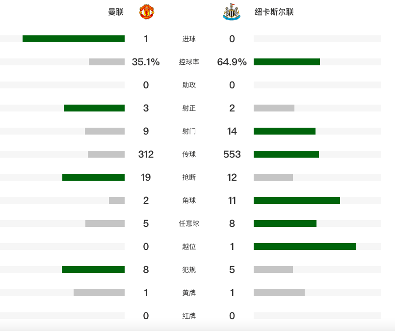Viewport: 395px width, 331px height.
Task: Select the 纽卡斯尔联 team name
Action: 274,12
